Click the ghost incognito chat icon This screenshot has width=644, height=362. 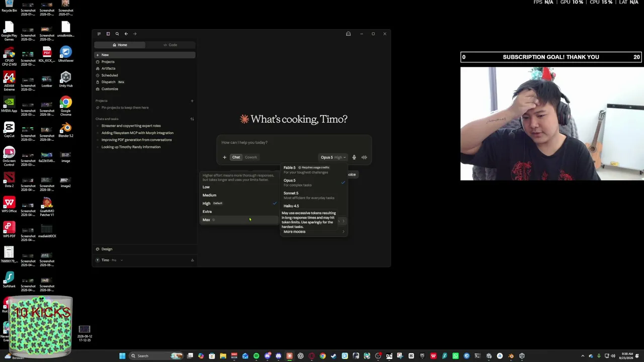tap(348, 34)
